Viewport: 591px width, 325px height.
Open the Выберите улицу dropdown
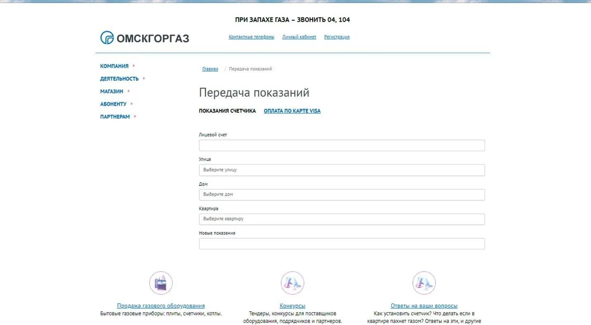tap(342, 170)
